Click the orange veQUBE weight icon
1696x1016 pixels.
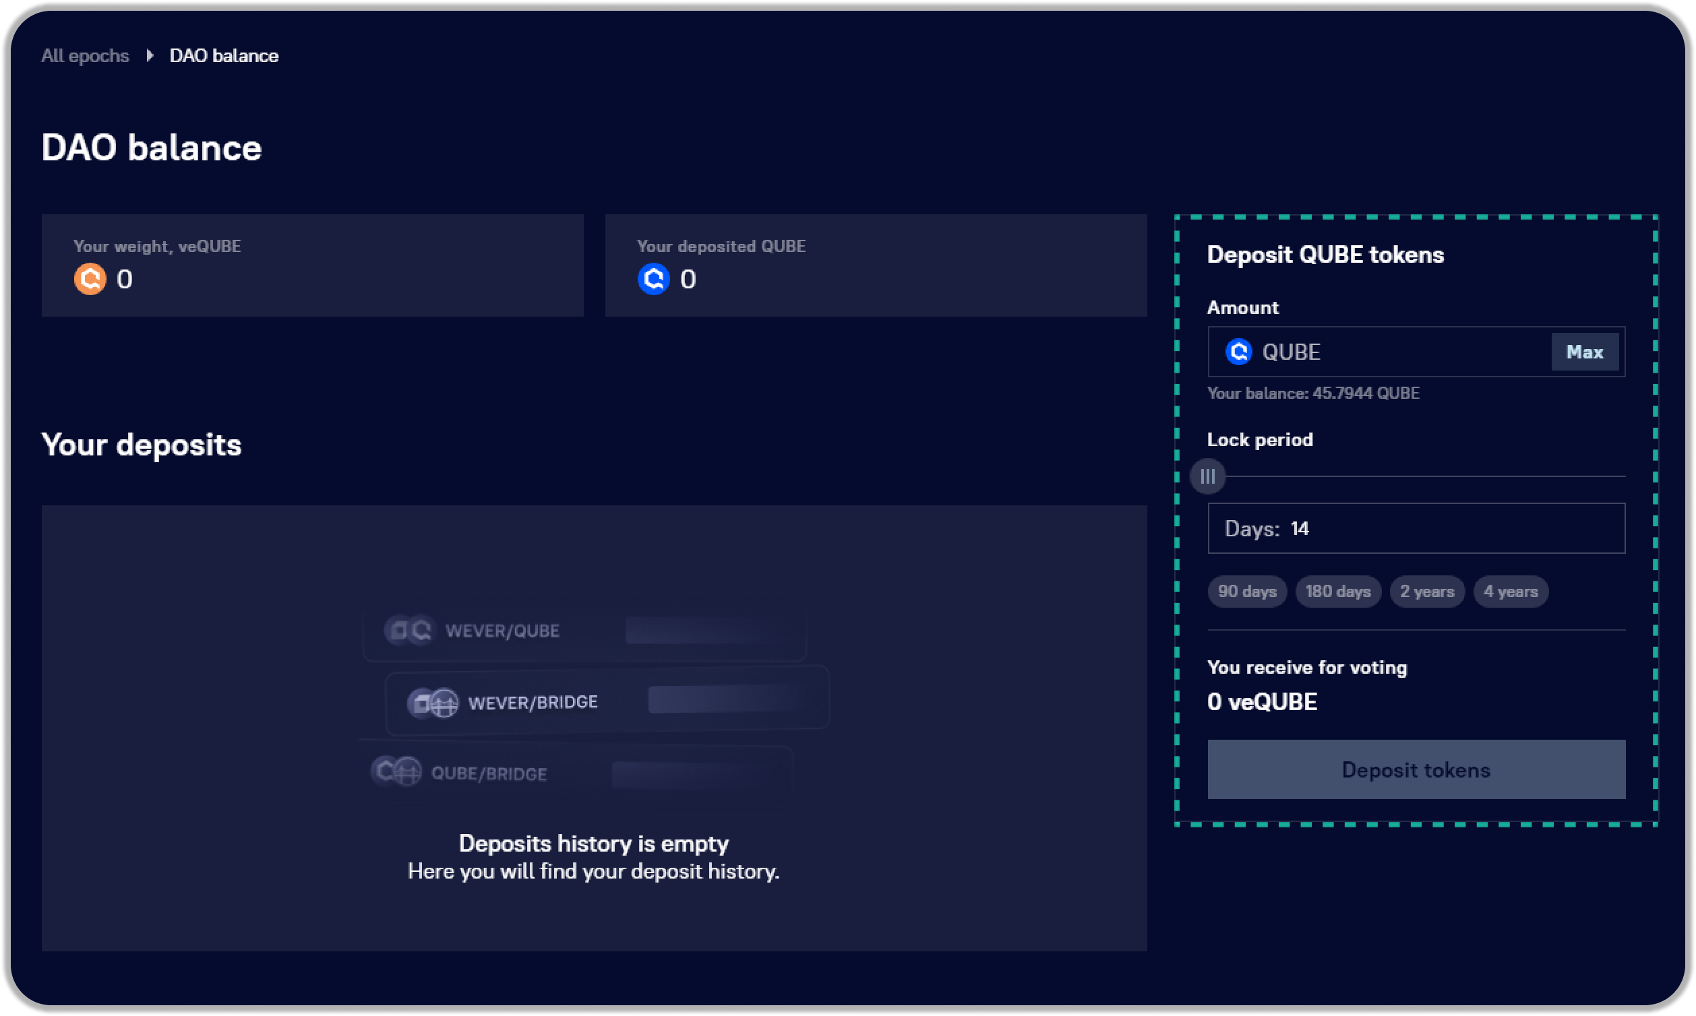(x=90, y=279)
